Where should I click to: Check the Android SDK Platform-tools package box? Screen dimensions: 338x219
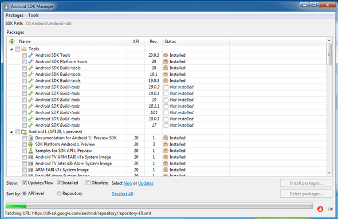coord(25,62)
